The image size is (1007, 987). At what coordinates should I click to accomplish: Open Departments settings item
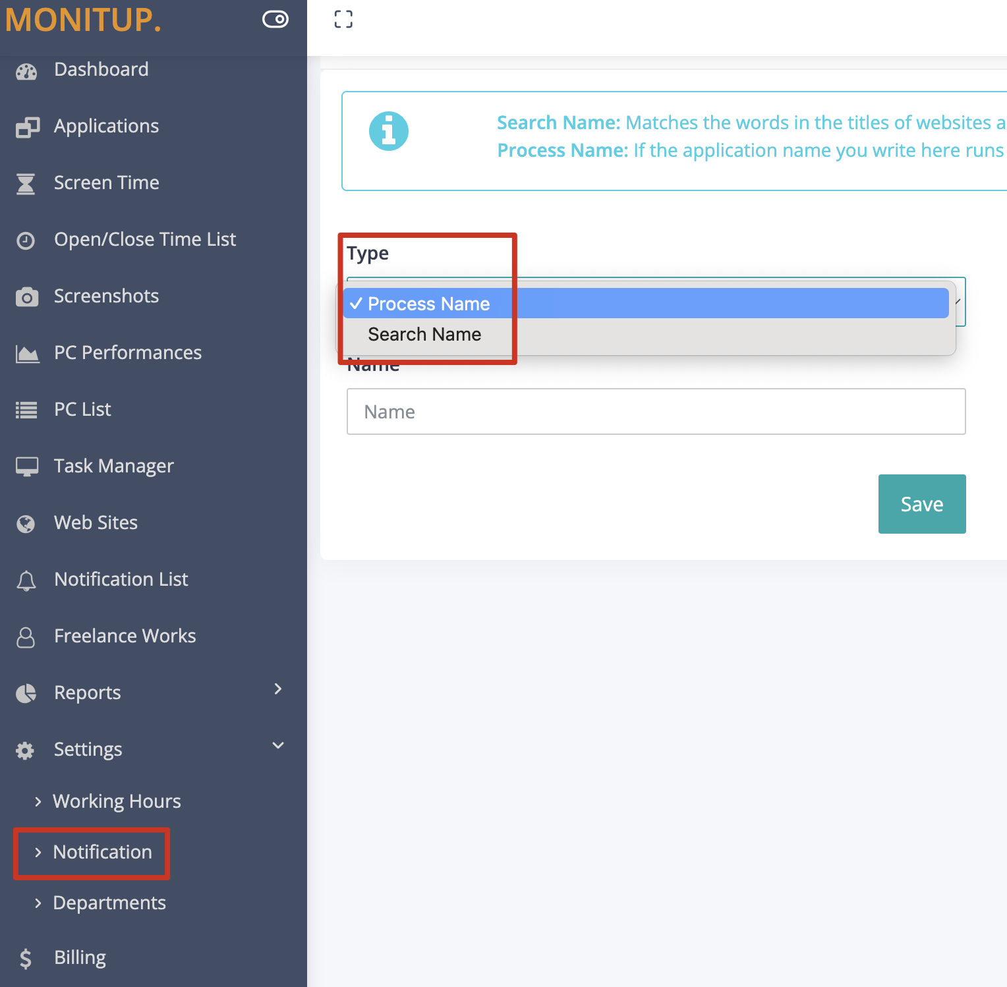109,903
